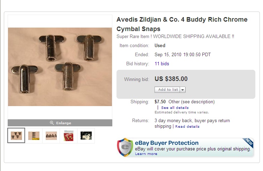263x171 pixels.
Task: Click Learn more under Buyer Protection
Action: 146,154
